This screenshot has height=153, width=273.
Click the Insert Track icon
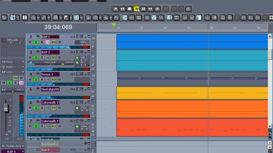[4, 17]
